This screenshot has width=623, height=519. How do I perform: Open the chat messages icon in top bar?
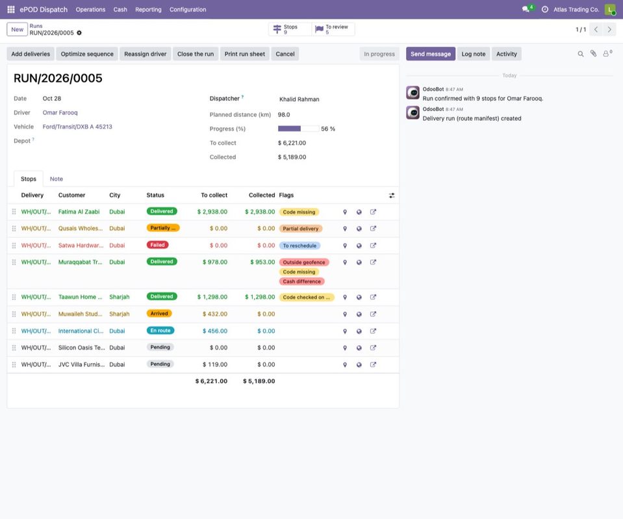click(526, 9)
